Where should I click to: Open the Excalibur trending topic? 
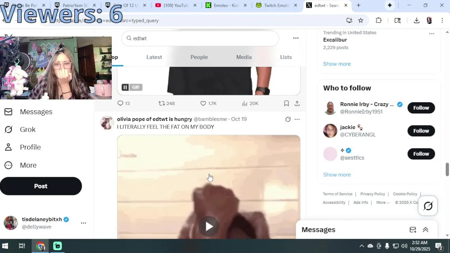click(x=335, y=40)
